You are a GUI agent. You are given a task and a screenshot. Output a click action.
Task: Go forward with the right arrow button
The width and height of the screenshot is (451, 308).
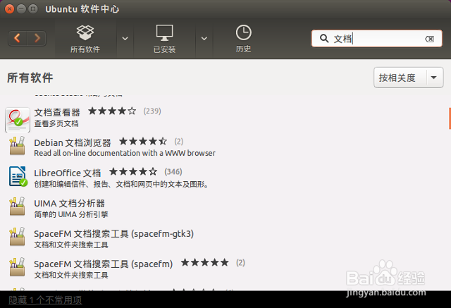(37, 38)
